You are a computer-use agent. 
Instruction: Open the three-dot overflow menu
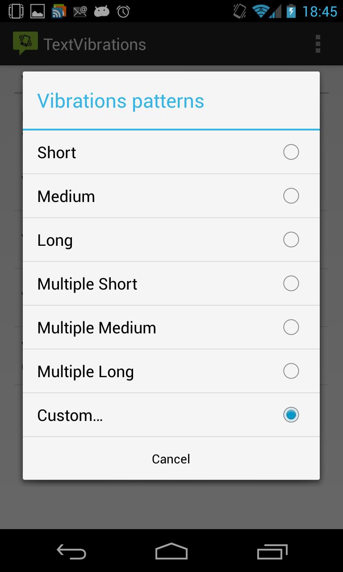(x=318, y=44)
